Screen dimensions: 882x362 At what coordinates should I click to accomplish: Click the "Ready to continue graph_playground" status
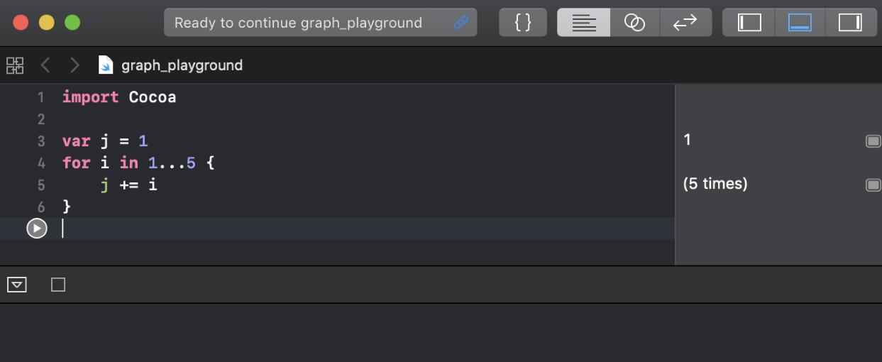click(298, 23)
